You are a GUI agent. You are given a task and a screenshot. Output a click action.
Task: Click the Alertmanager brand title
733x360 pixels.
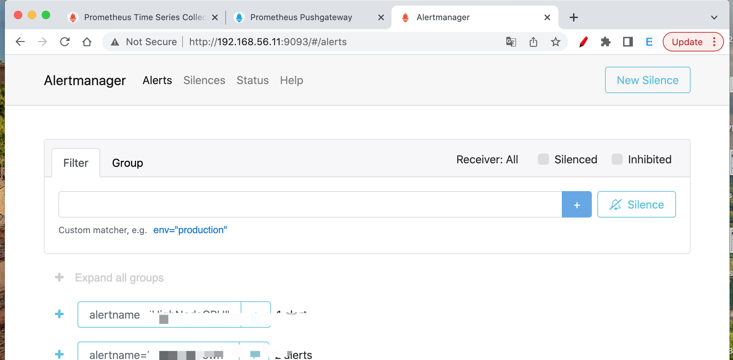click(84, 80)
